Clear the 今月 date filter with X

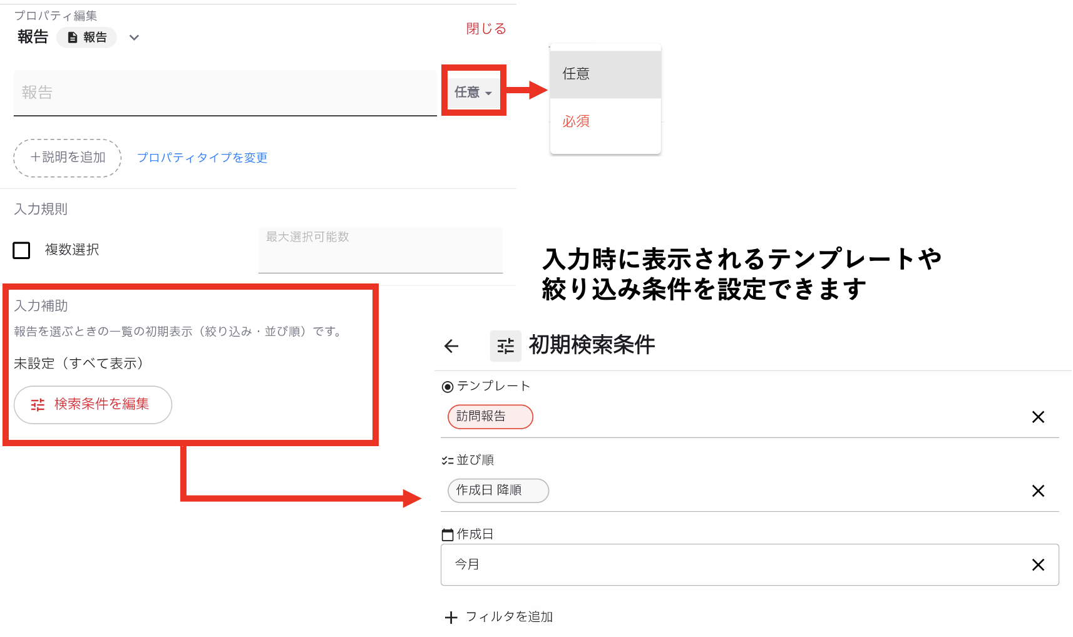pos(1038,564)
